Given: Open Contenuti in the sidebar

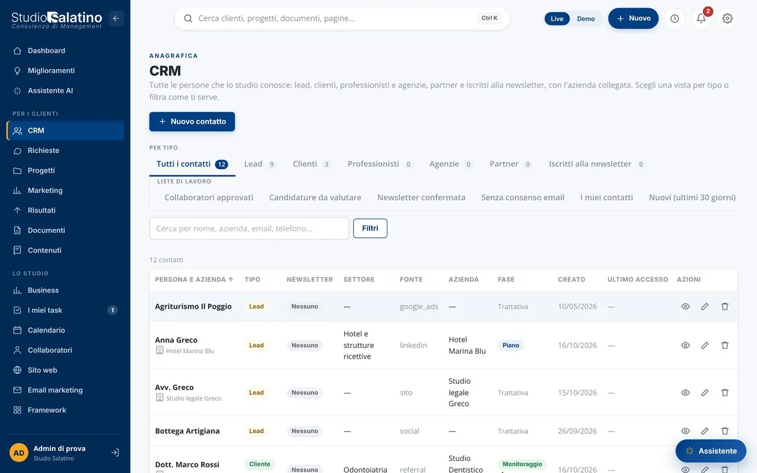Looking at the screenshot, I should tap(65, 250).
